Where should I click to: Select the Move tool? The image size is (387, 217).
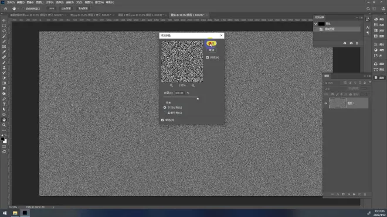(4, 20)
